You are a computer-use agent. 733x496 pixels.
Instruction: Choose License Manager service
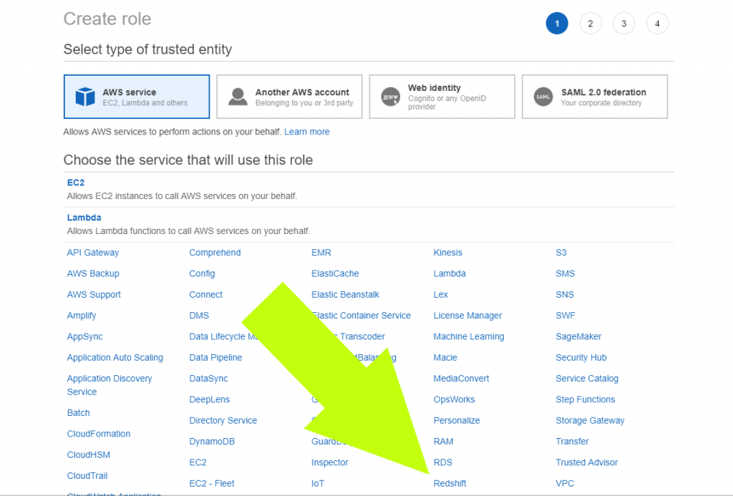(x=467, y=316)
